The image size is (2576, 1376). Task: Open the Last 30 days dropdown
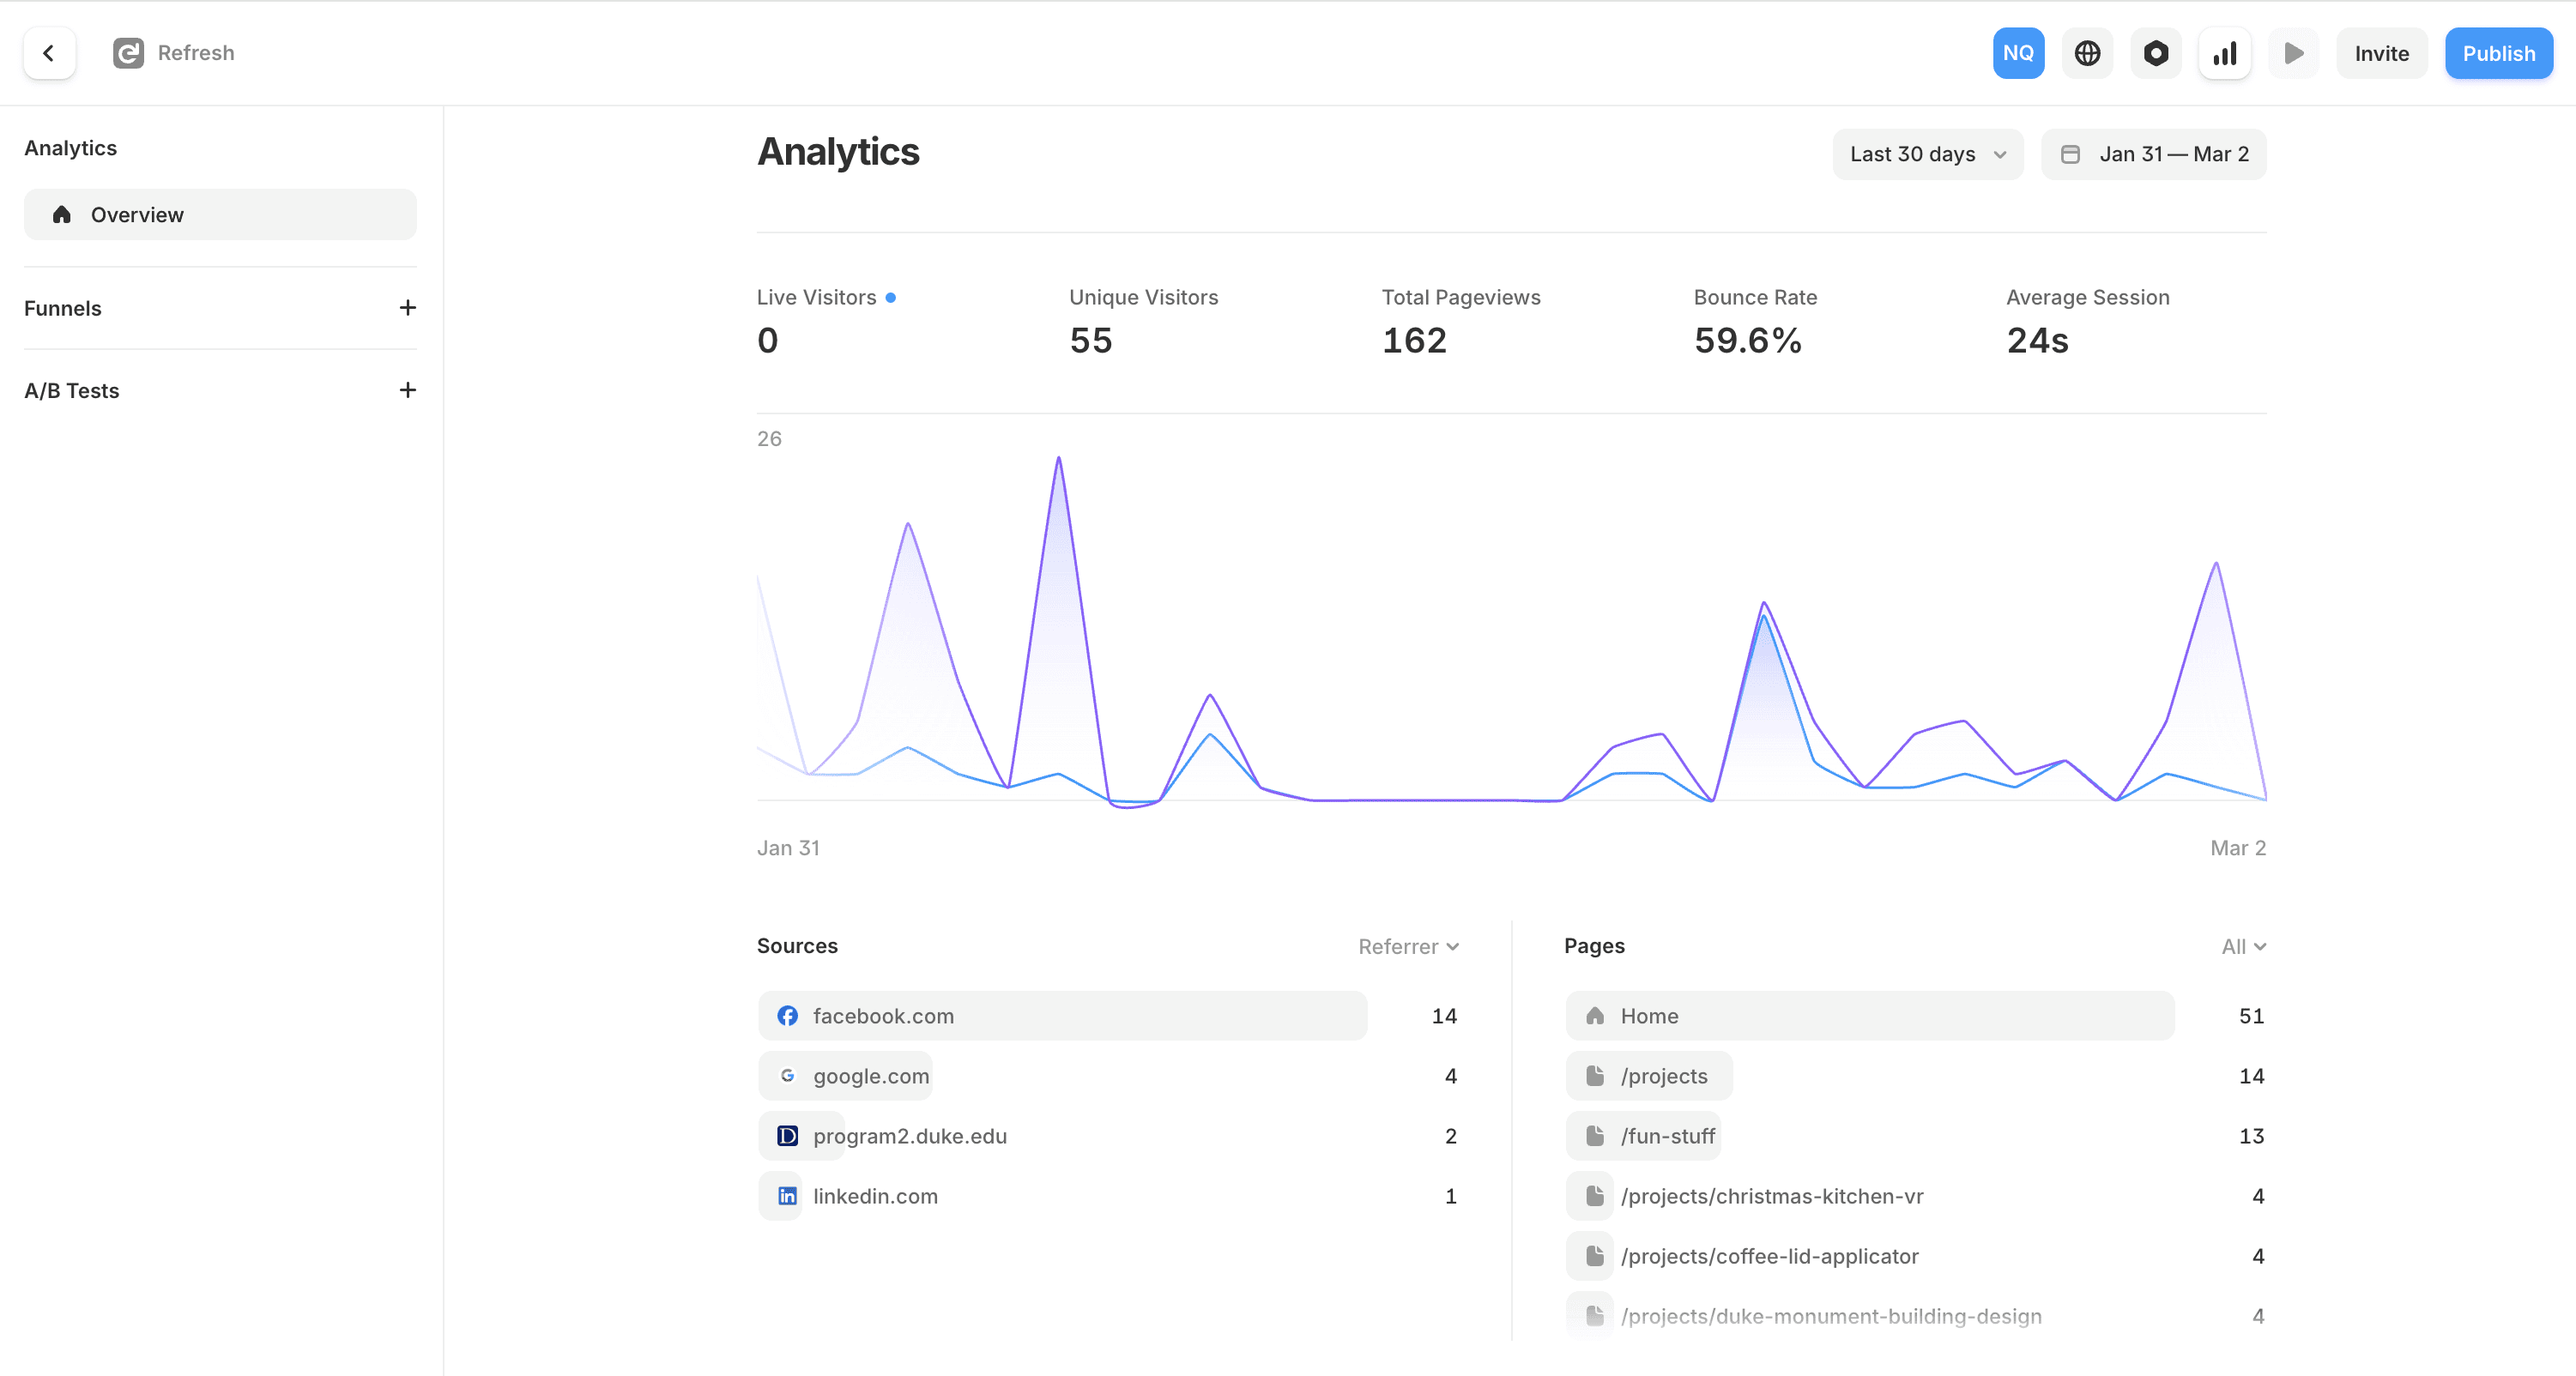(x=1927, y=154)
